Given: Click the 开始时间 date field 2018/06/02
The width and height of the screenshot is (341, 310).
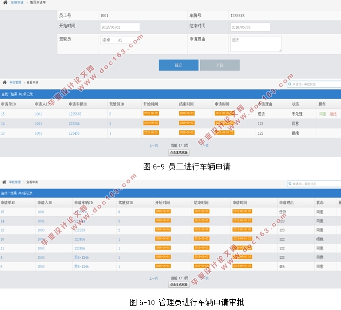Looking at the screenshot, I should [120, 27].
